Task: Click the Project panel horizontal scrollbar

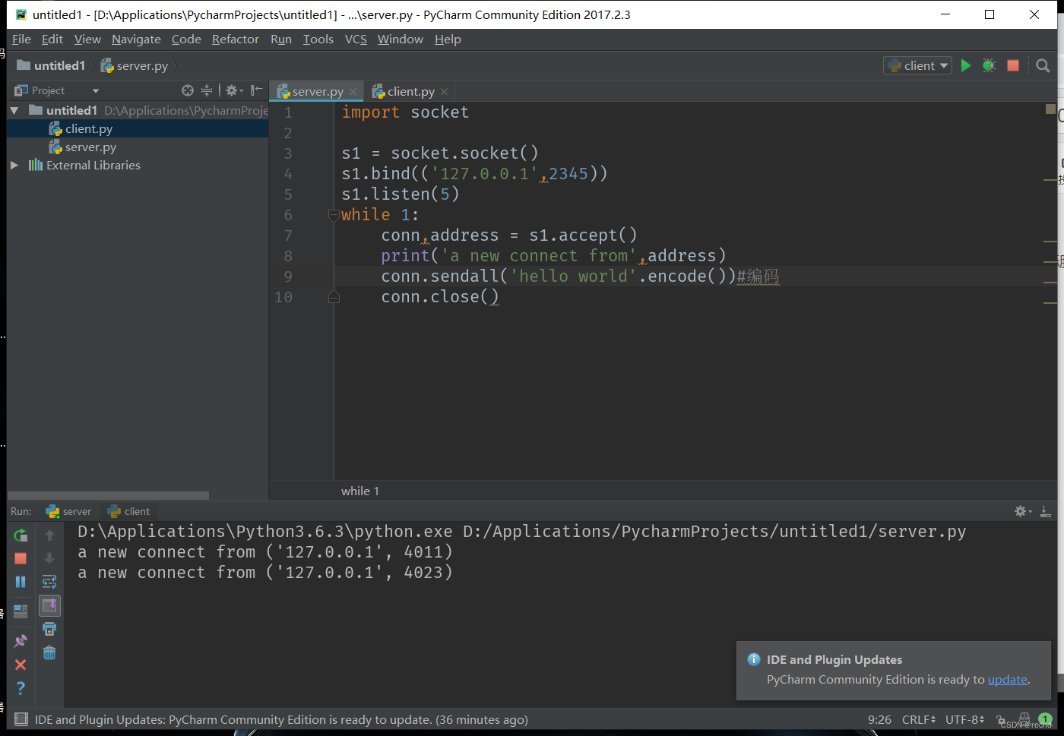Action: [108, 495]
